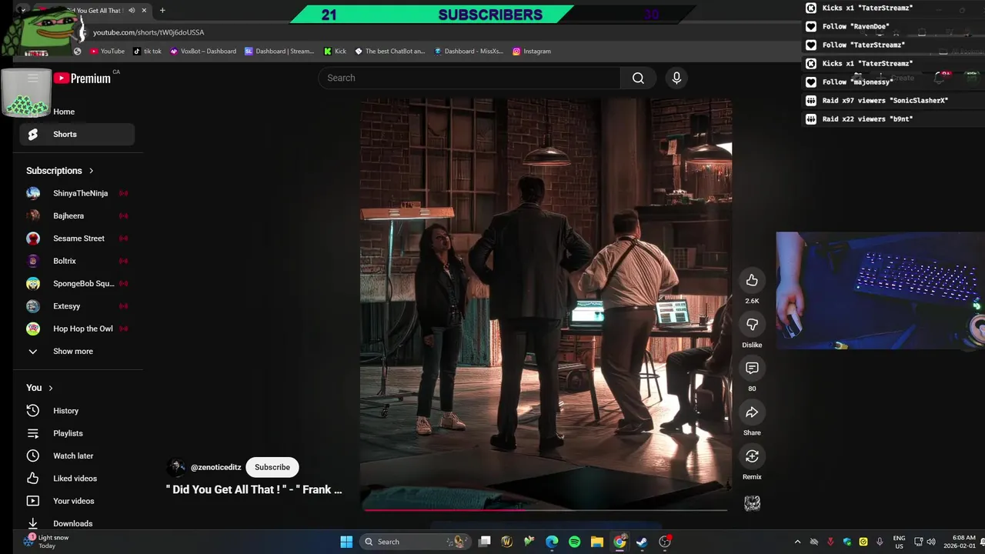Open the Dashboard | Stream... bookmark
The height and width of the screenshot is (554, 985).
279,51
